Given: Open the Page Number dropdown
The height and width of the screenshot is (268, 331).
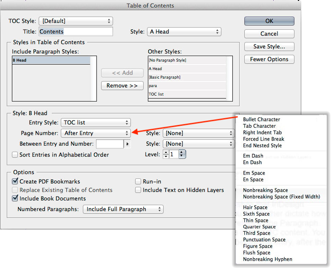Looking at the screenshot, I should (x=96, y=133).
